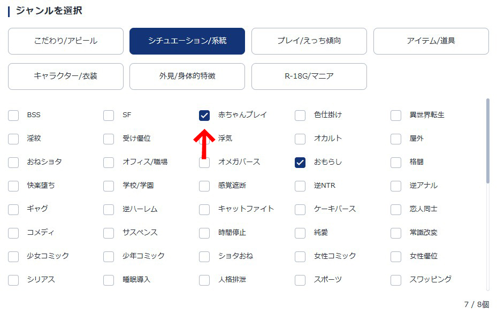Check the スポーツ option
Screen dimensions: 497x314
pos(300,280)
